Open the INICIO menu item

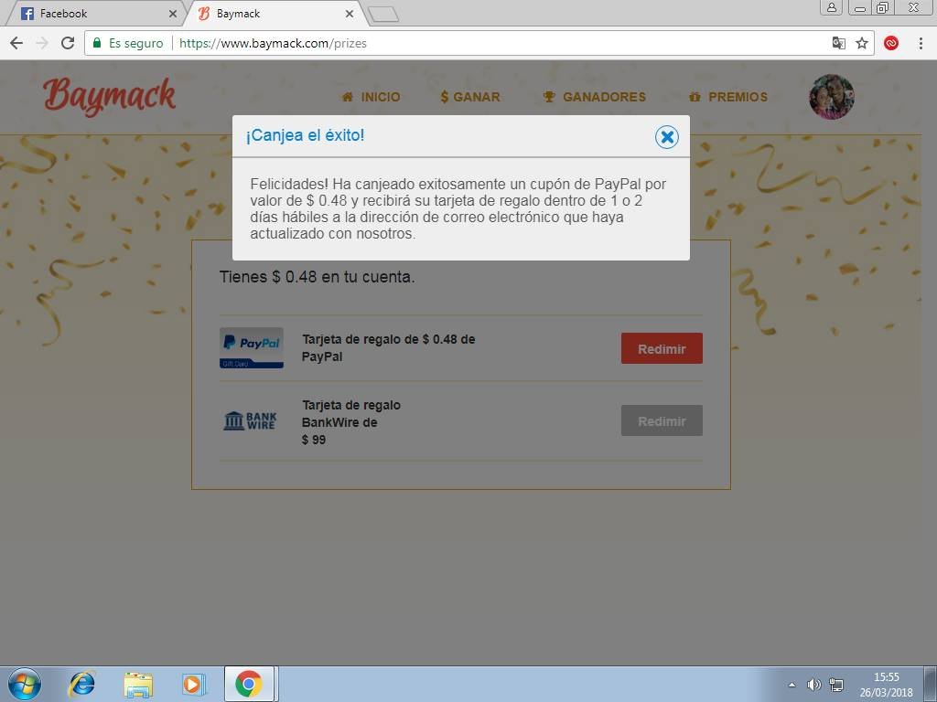[371, 97]
